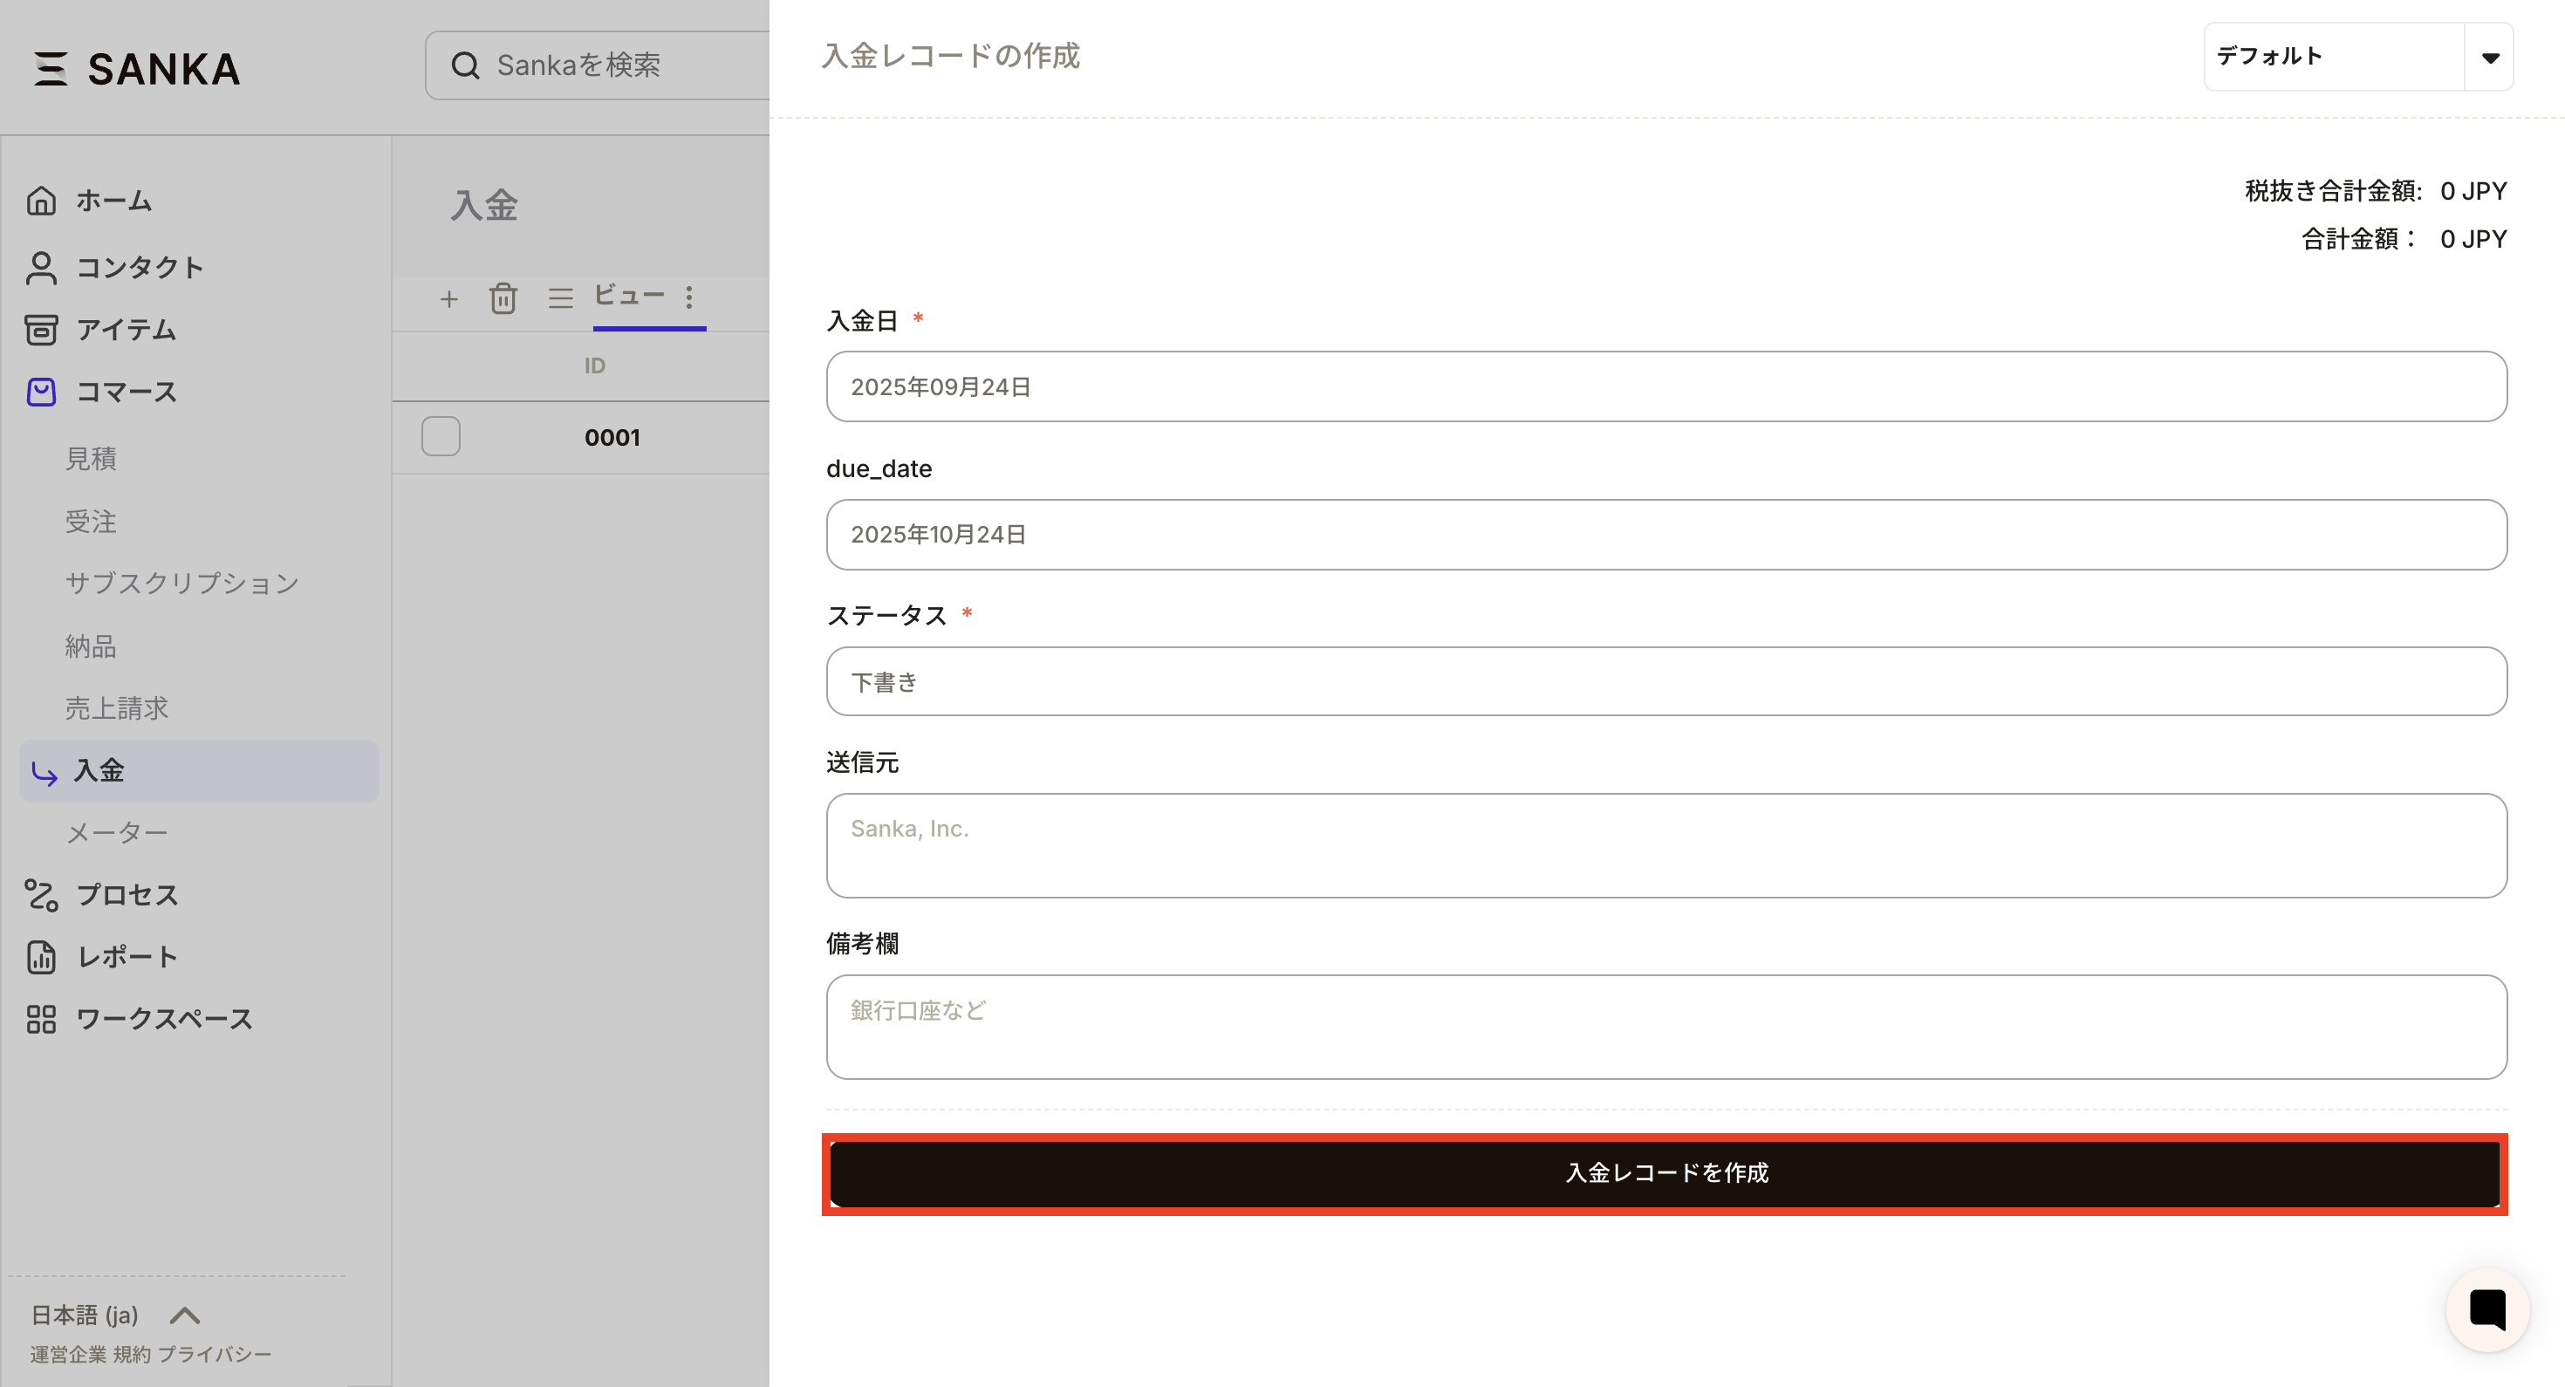Click the 入金日 date field

1665,386
